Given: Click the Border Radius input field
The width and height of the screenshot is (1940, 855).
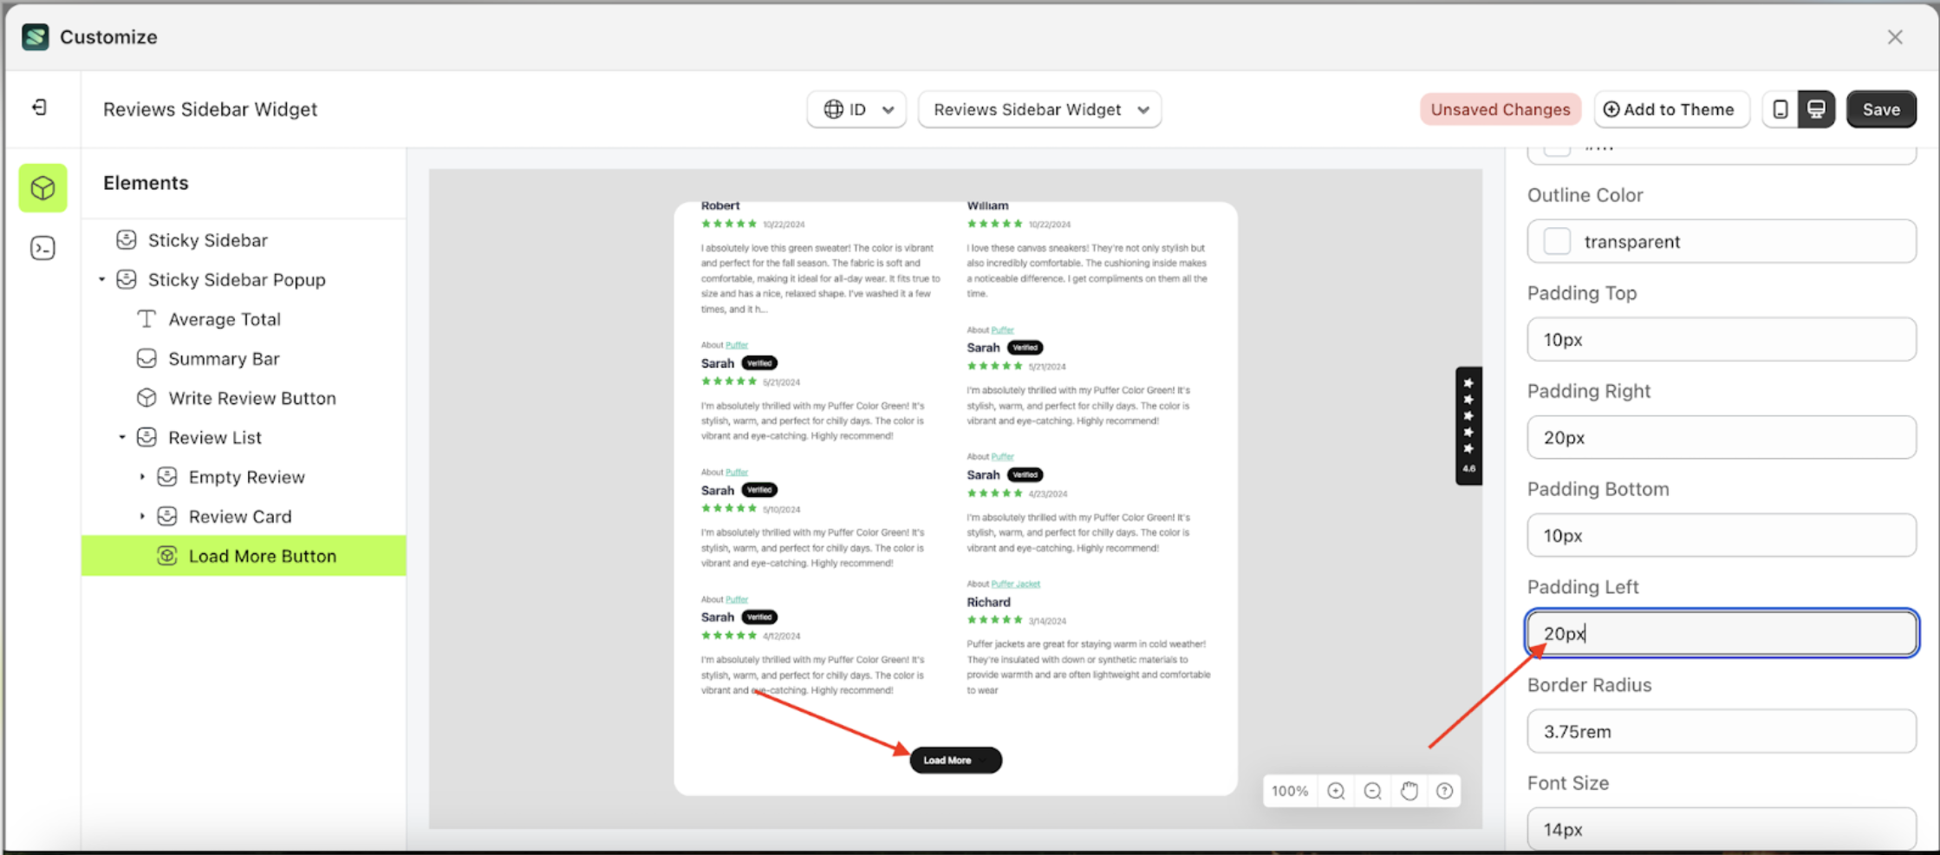Looking at the screenshot, I should click(x=1721, y=731).
